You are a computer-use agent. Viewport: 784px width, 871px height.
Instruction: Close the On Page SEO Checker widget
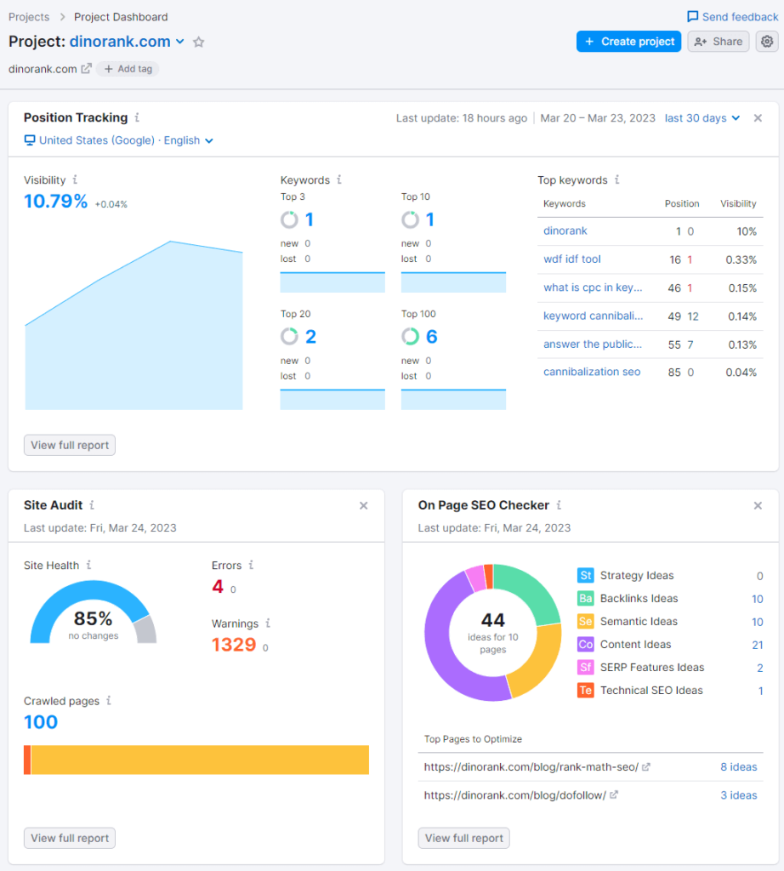tap(758, 505)
